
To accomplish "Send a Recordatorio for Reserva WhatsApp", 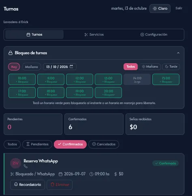I will click(x=28, y=185).
